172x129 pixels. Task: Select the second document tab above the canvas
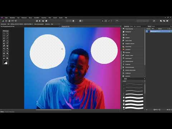click(x=66, y=27)
